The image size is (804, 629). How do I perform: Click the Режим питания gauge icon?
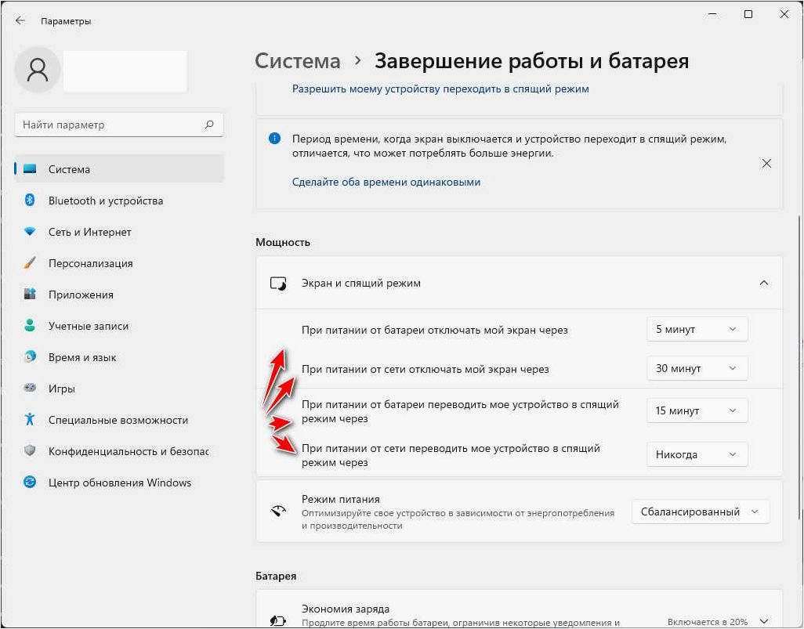tap(278, 511)
